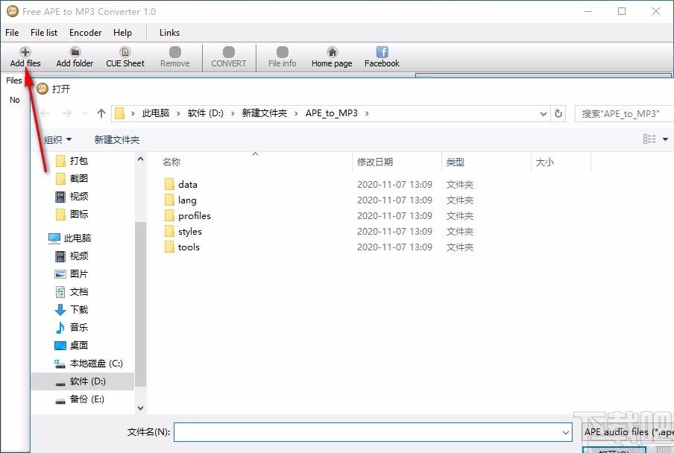Select the profiles folder
This screenshot has height=453, width=674.
[187, 215]
